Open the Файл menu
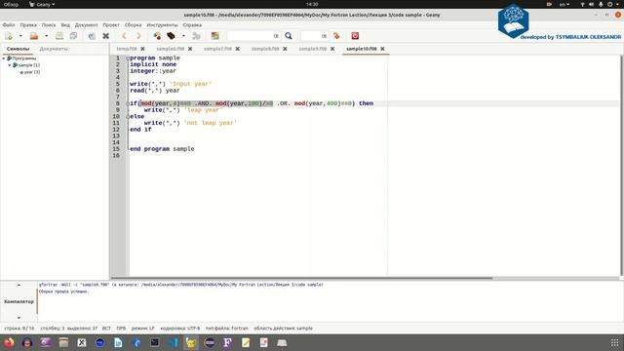This screenshot has height=351, width=624. point(9,24)
